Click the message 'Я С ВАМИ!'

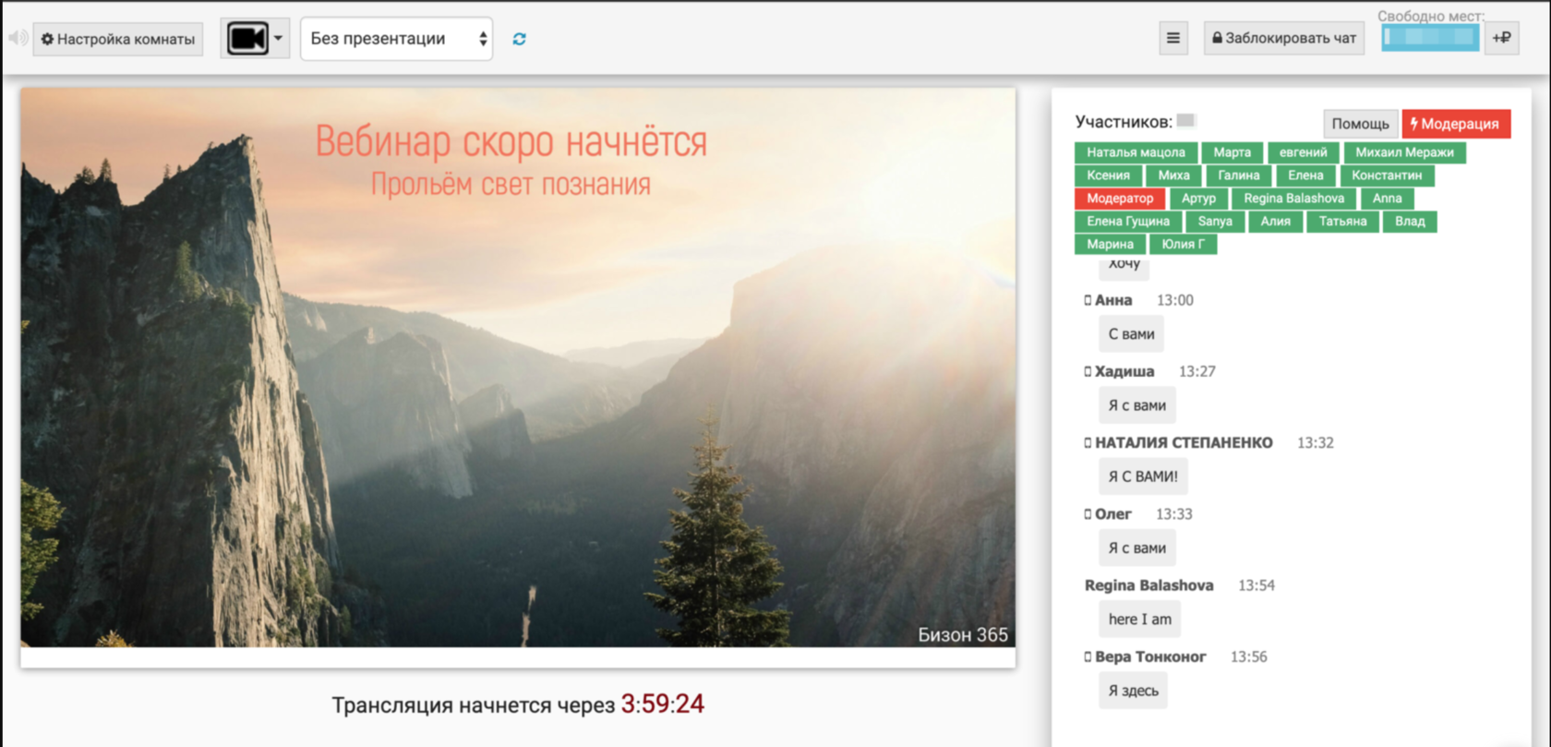[1143, 476]
